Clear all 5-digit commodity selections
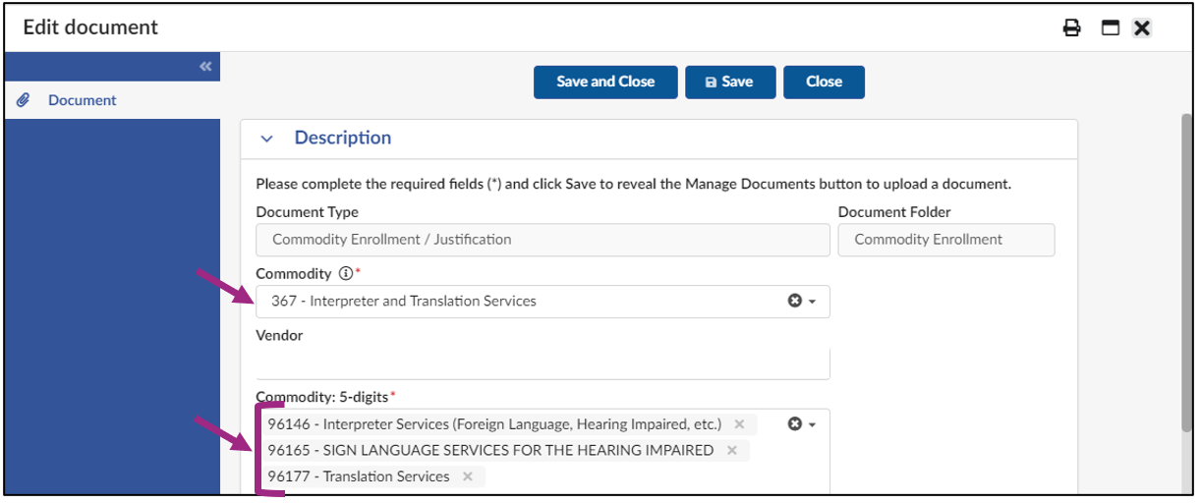This screenshot has height=503, width=1200. (x=795, y=424)
